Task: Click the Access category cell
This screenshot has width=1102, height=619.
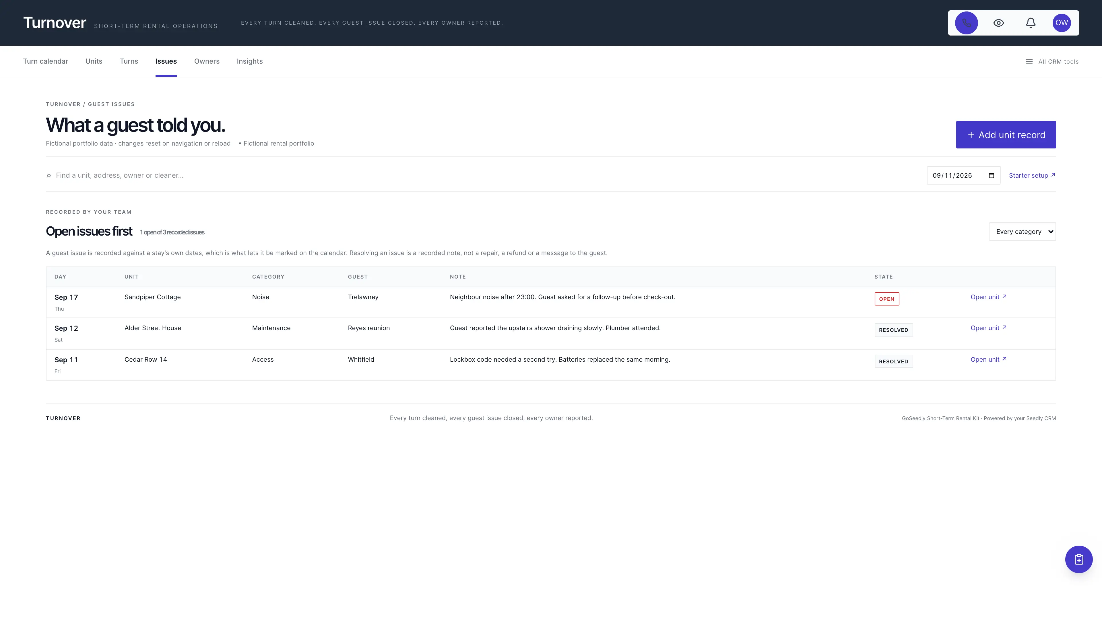Action: (263, 360)
